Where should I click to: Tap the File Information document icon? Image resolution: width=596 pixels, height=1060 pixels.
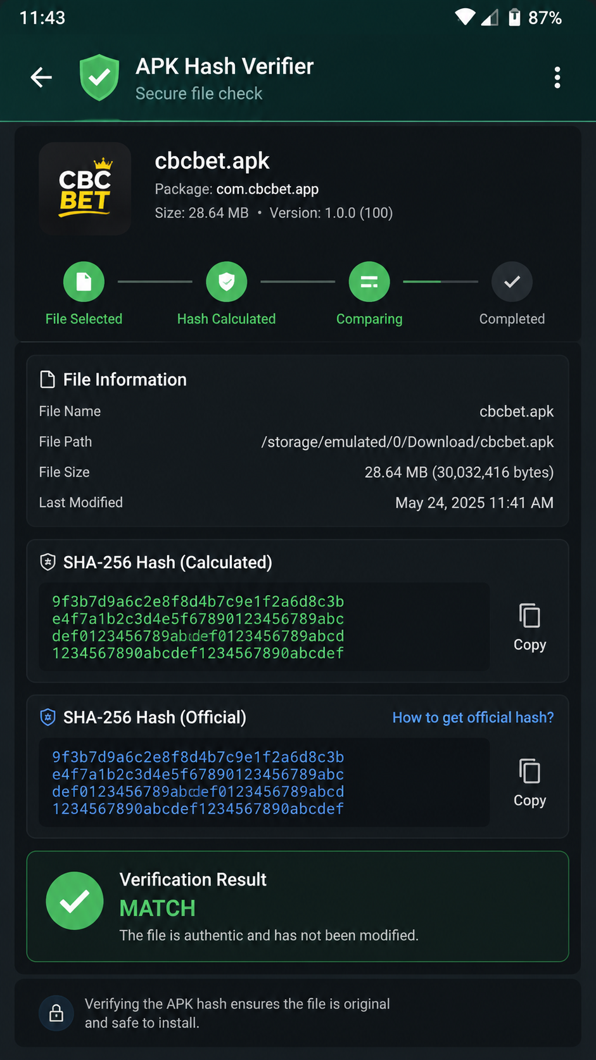pos(48,379)
